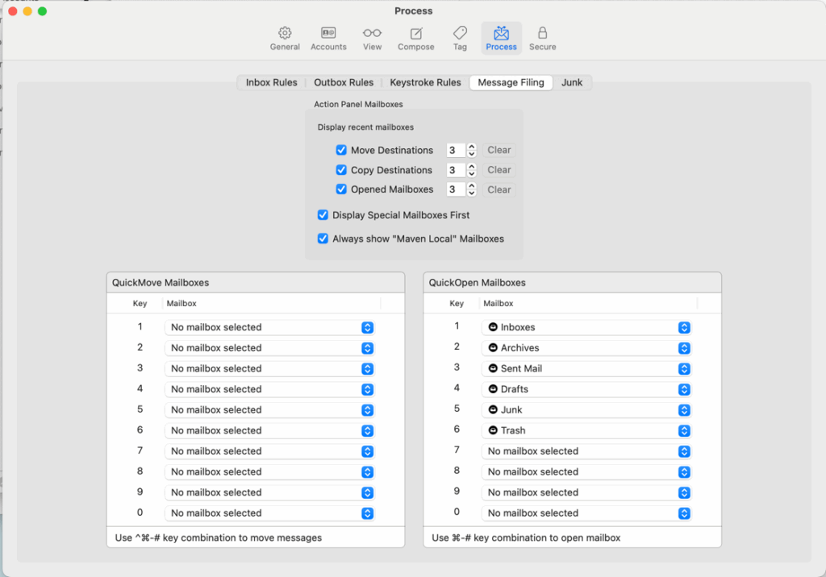Open the Drafts QuickOpen dropdown

coord(586,389)
